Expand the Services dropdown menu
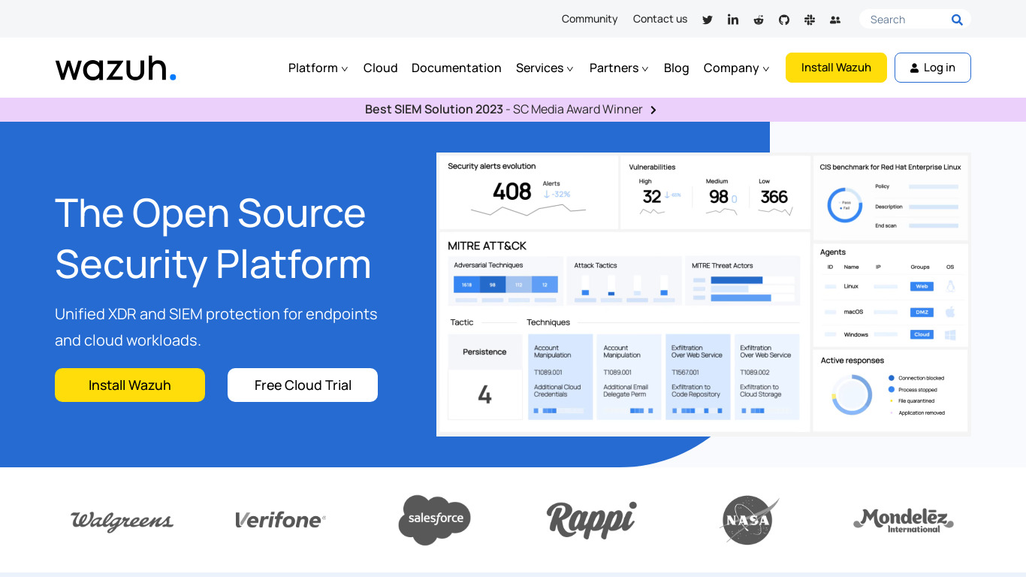The width and height of the screenshot is (1026, 577). point(545,68)
